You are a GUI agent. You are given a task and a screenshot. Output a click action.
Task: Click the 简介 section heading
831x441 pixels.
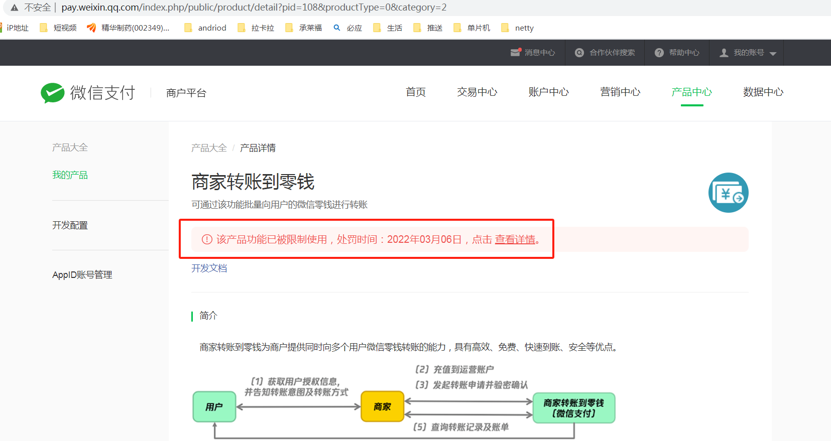coord(208,316)
